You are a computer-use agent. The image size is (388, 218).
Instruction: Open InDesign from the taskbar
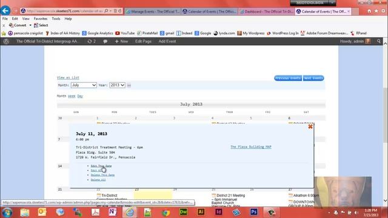pos(219,213)
